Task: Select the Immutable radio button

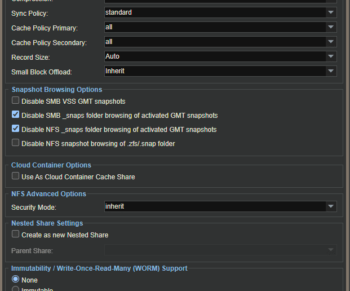Action: (15, 289)
